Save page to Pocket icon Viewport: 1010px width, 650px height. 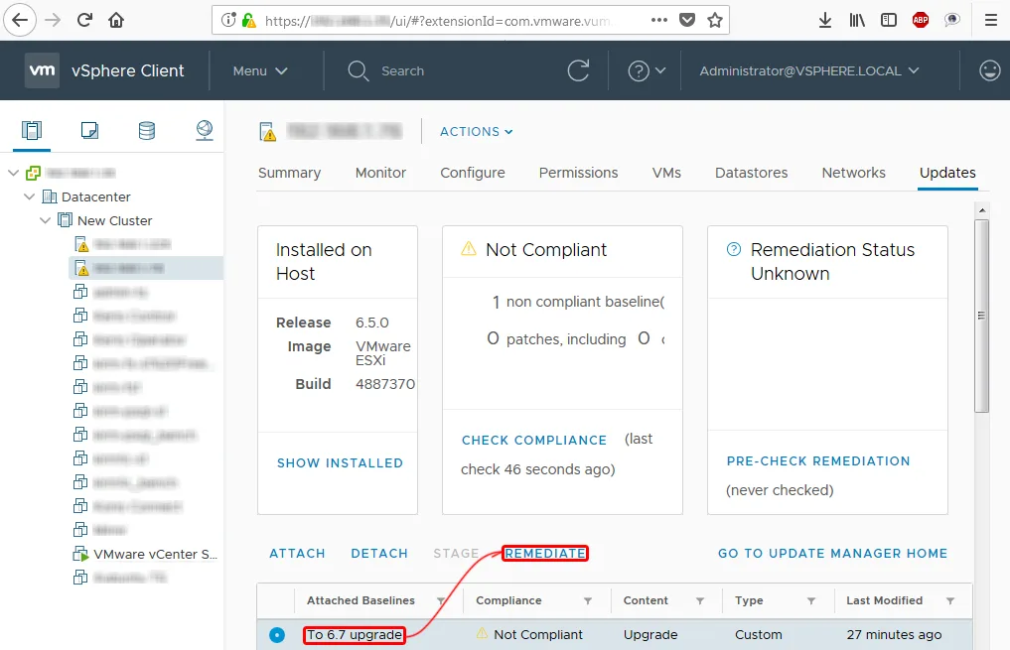point(687,20)
